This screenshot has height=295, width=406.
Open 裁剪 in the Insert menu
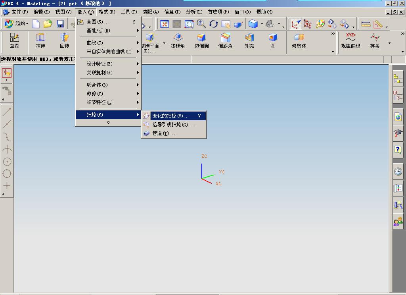108,93
